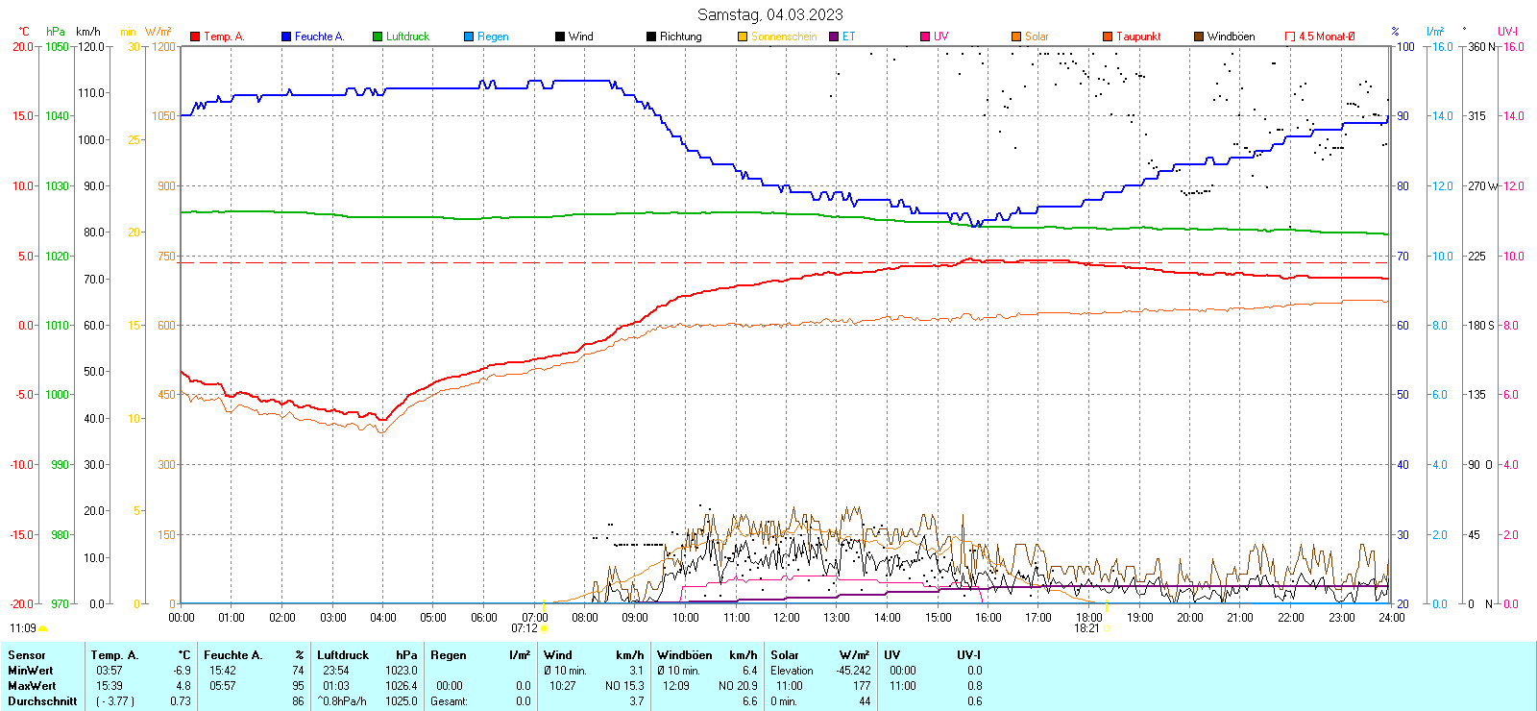The image size is (1537, 711).
Task: Click the green Luftdruck legend square
Action: 378,37
